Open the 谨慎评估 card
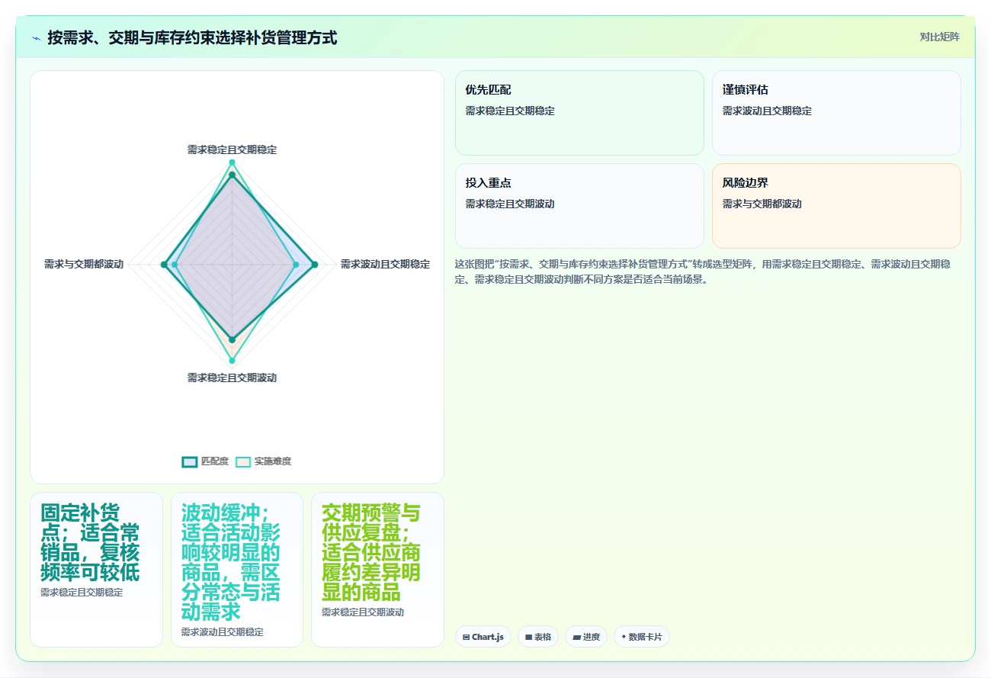 pyautogui.click(x=836, y=113)
